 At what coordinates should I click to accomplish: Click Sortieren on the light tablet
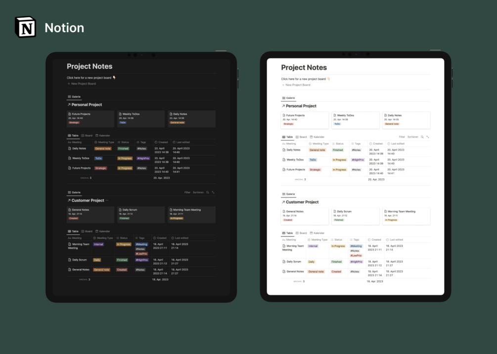pos(413,137)
